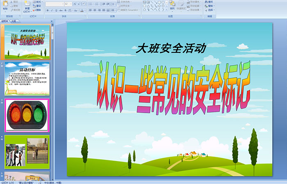Open 形状填充 shape fill color
The height and width of the screenshot is (184, 287).
[x=194, y=2]
